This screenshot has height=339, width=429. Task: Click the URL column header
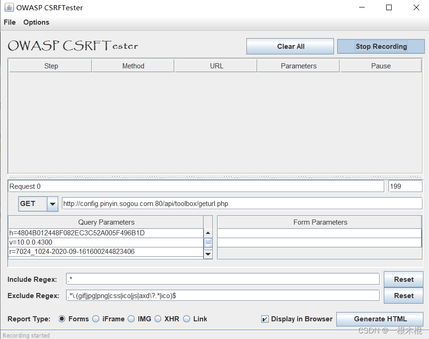tap(216, 66)
